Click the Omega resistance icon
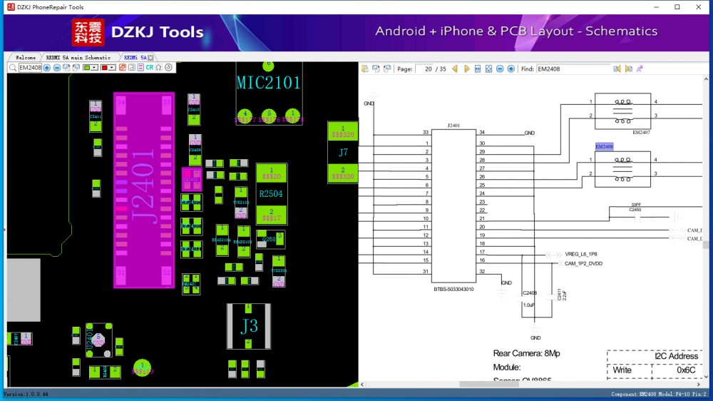Viewport: 713px width, 401px height. click(159, 68)
